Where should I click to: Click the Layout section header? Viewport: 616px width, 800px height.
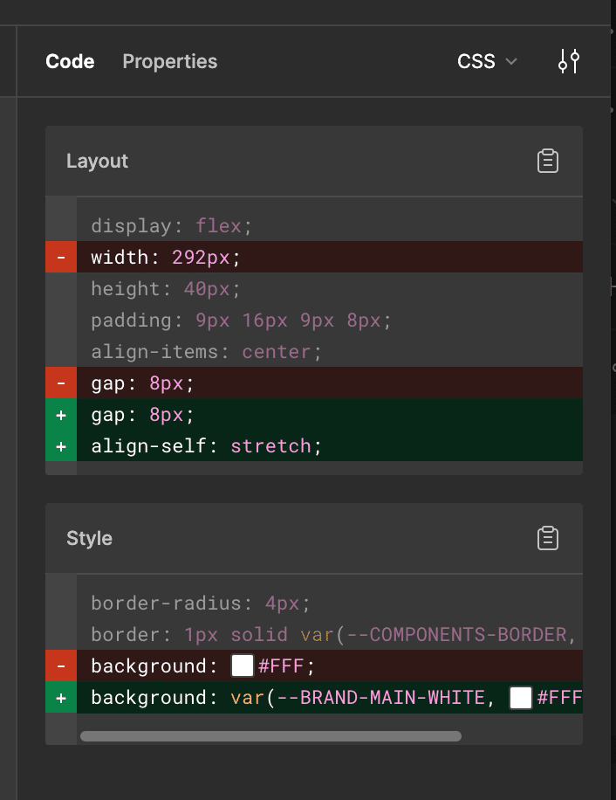coord(98,162)
